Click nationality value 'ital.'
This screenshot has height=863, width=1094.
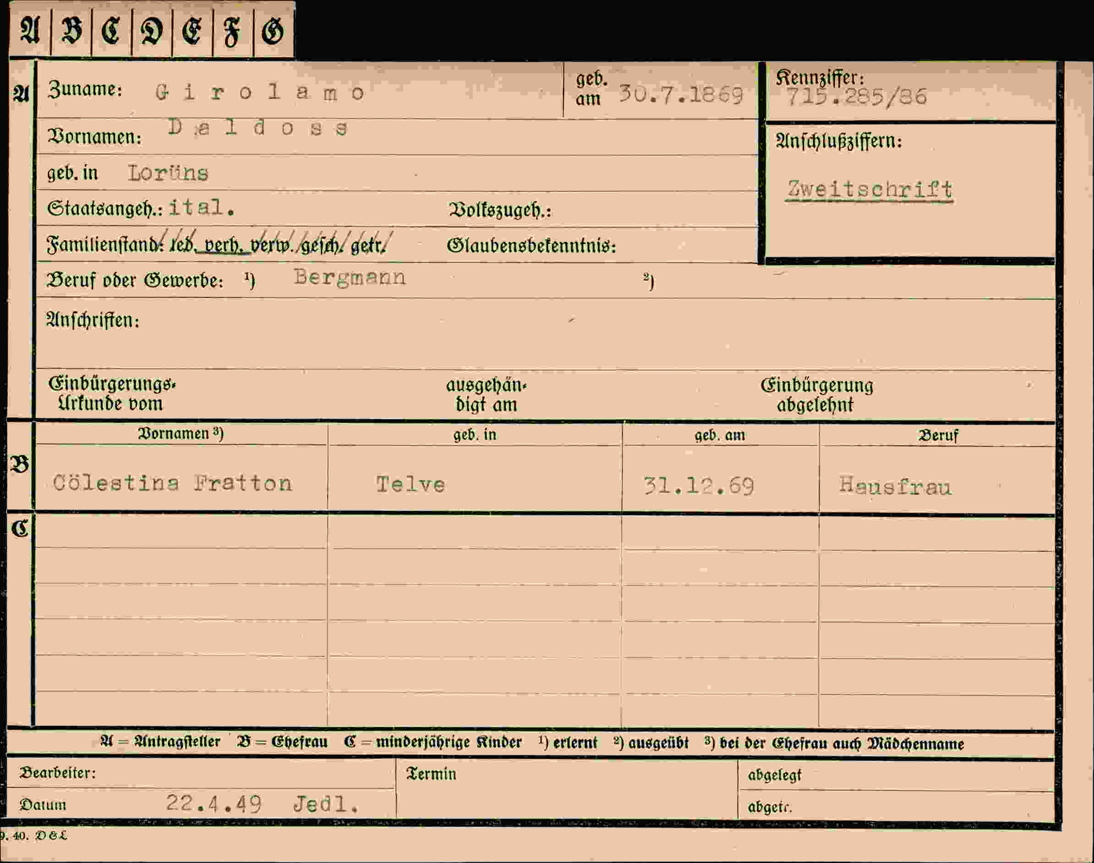(202, 207)
